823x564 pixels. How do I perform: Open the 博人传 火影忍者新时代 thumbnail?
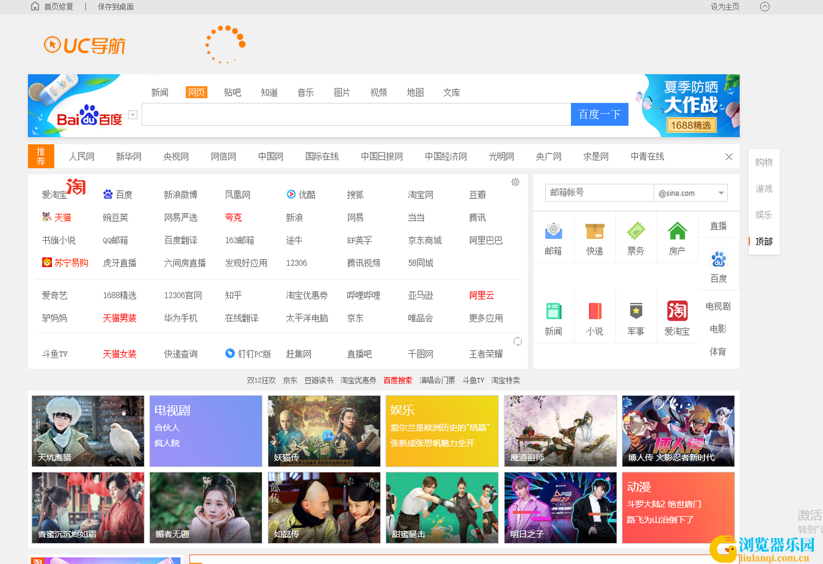(678, 431)
